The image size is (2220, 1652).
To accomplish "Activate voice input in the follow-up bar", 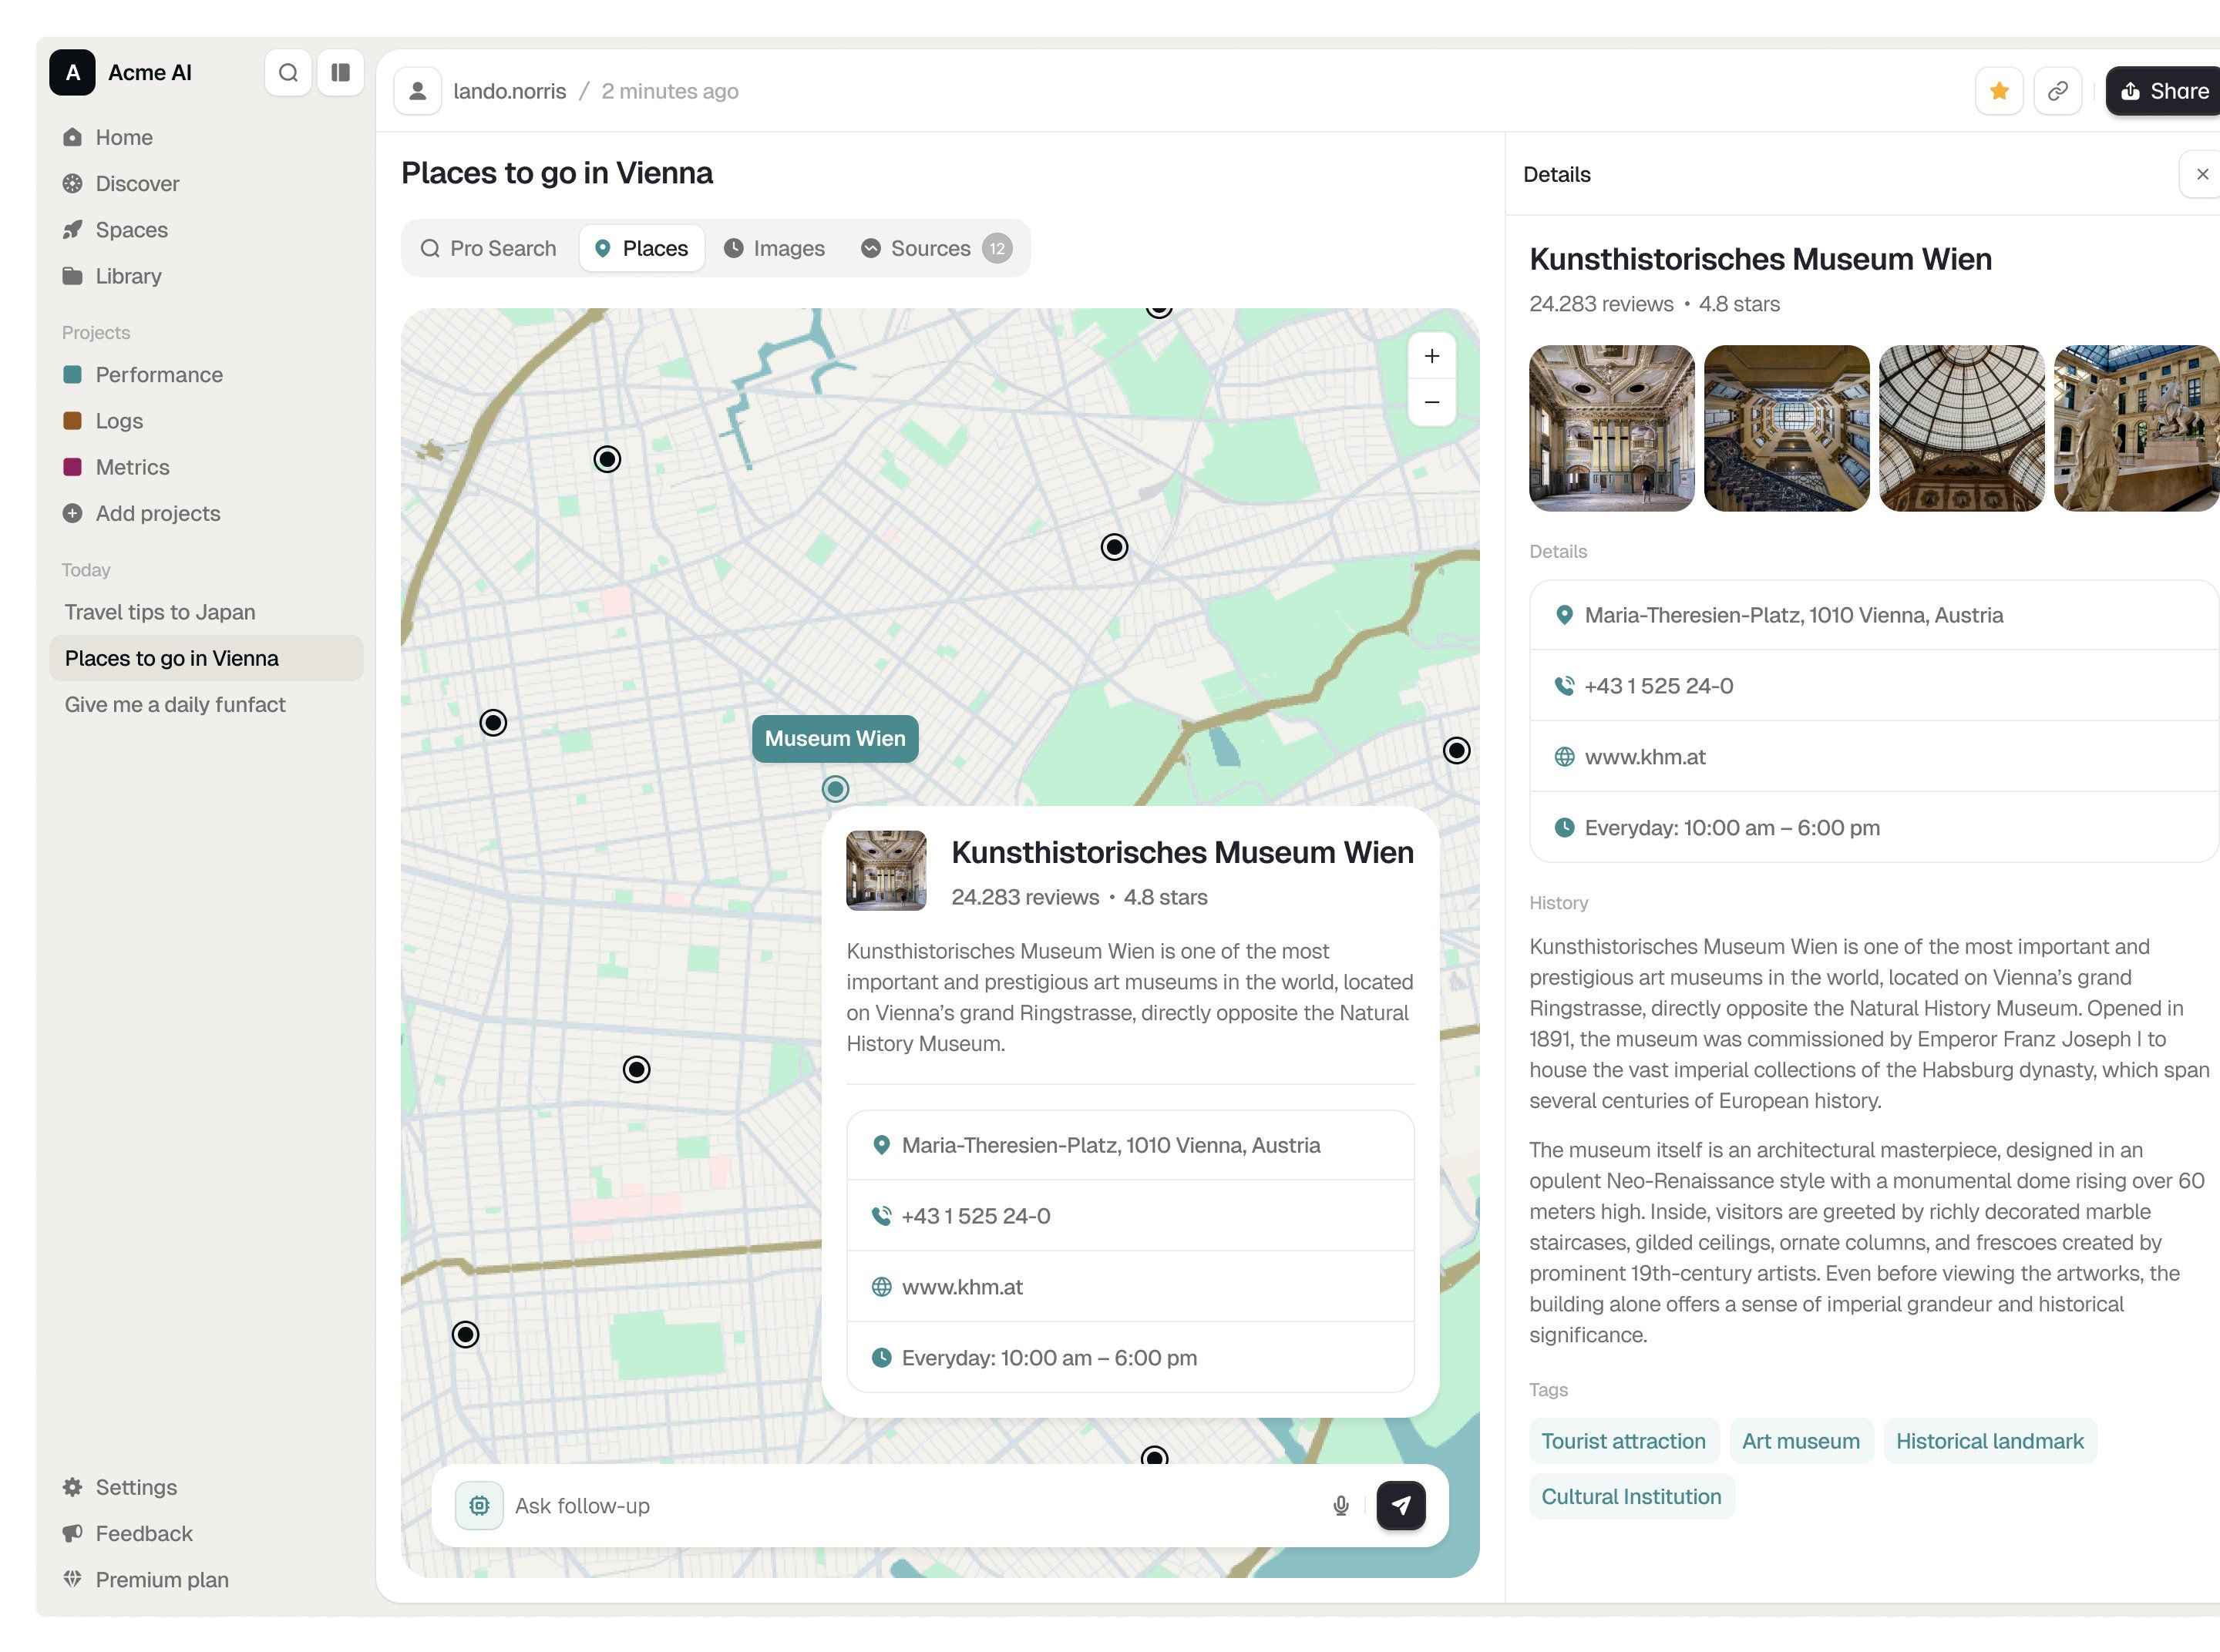I will [x=1340, y=1505].
